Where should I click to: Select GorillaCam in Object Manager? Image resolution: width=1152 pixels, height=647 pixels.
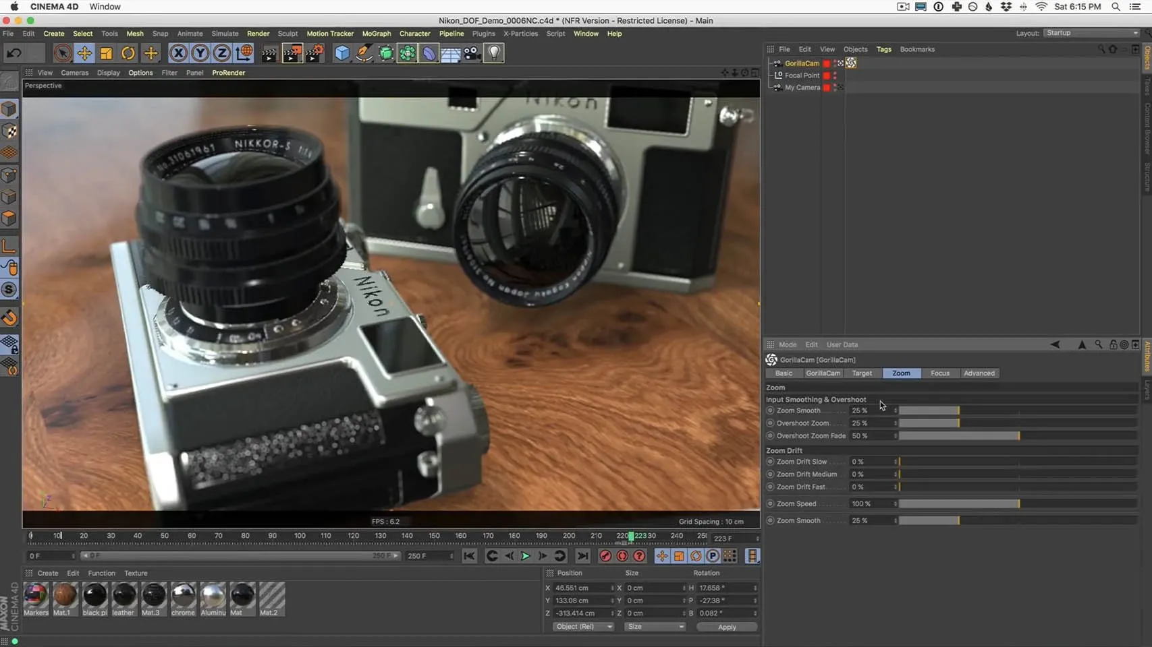(802, 63)
